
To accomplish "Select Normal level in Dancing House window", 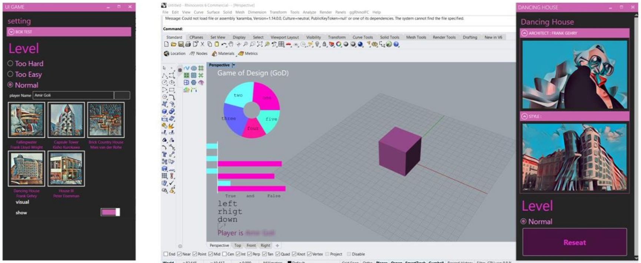I will point(536,222).
